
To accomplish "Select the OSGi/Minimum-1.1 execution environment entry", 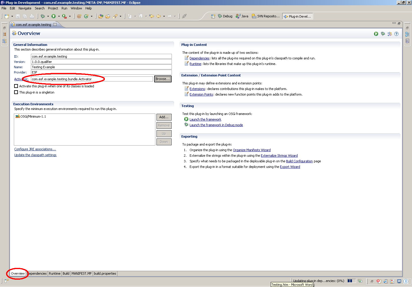I will (31, 116).
